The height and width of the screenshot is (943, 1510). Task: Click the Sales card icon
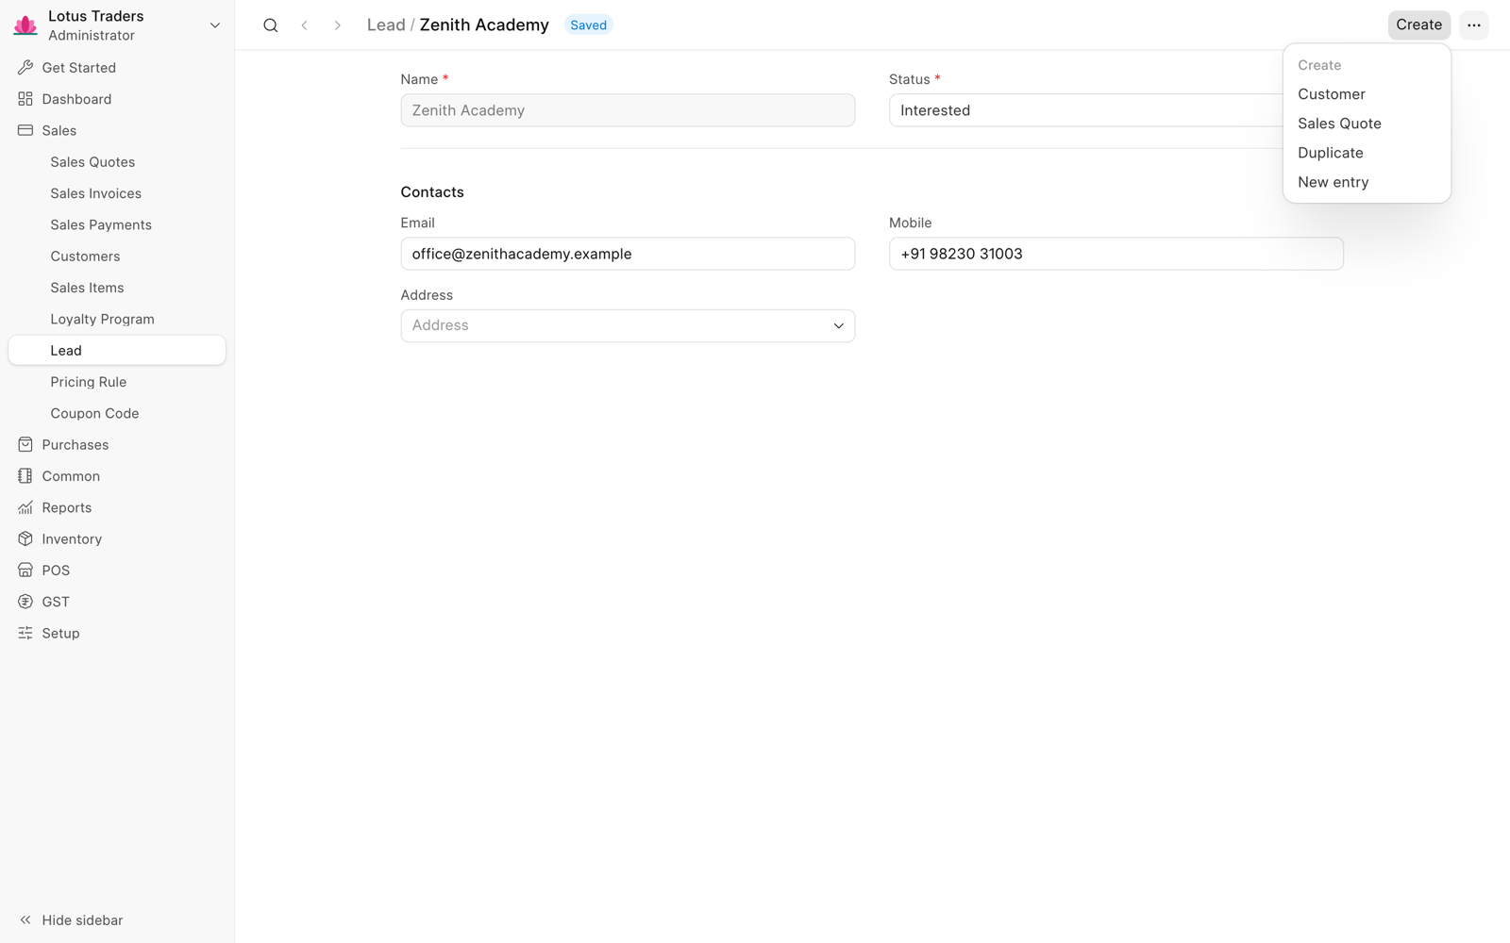pyautogui.click(x=25, y=130)
